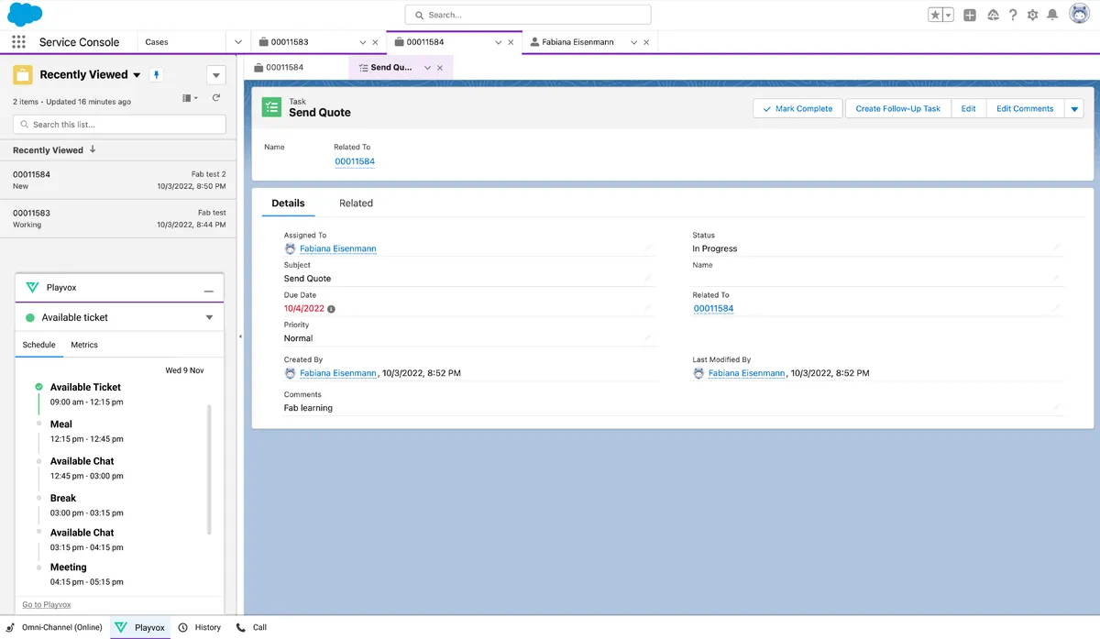Click the Playvox logo in panel header
Image resolution: width=1100 pixels, height=639 pixels.
[x=33, y=288]
